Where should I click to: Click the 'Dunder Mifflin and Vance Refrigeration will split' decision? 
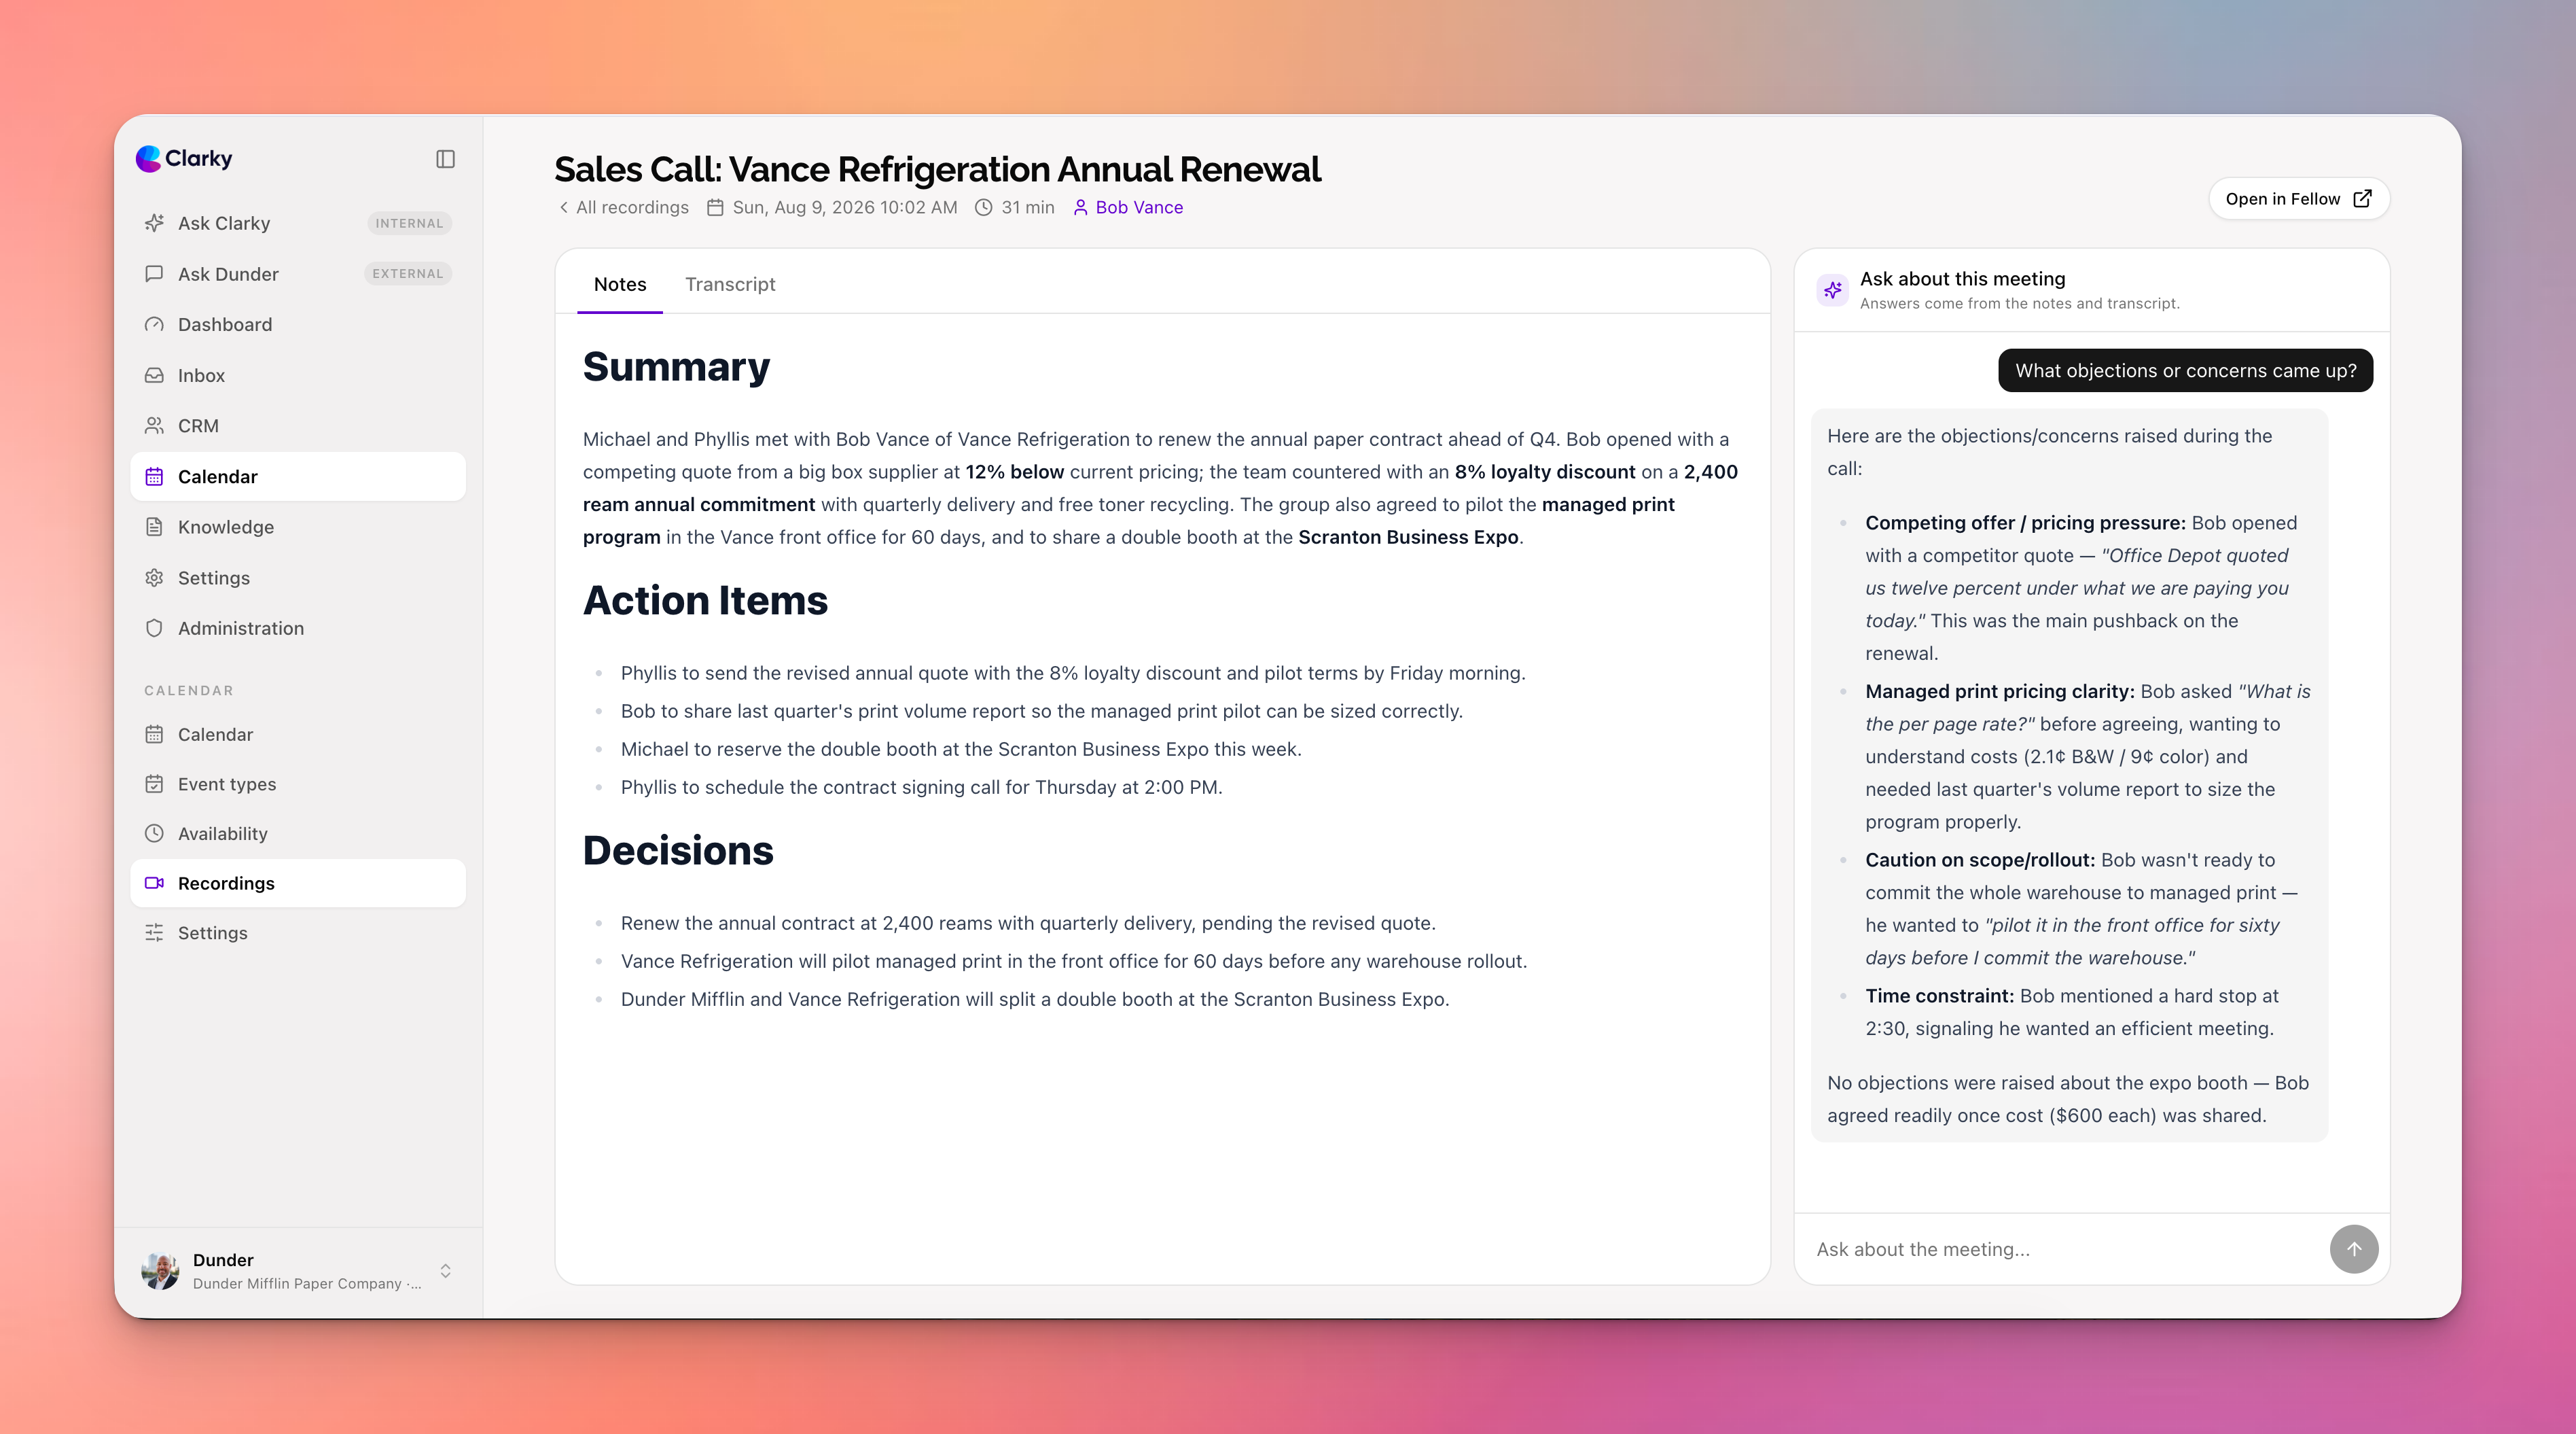click(x=1035, y=998)
